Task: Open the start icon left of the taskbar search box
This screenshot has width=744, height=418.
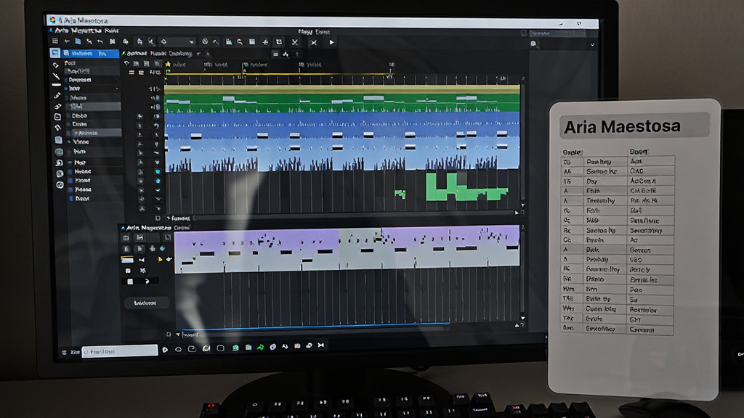Action: click(64, 352)
